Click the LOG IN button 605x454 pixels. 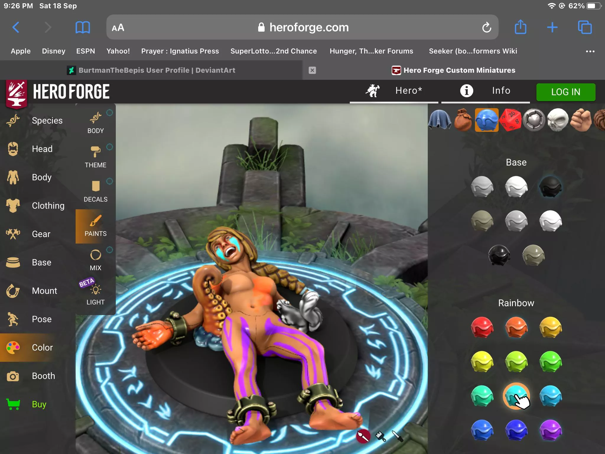565,92
